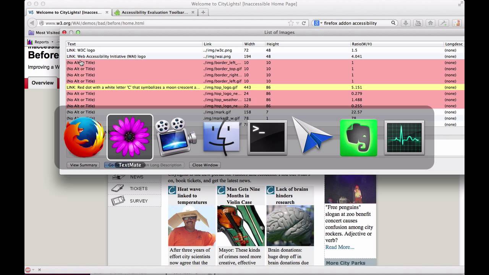
Task: Sort image list by Width column
Action: pyautogui.click(x=254, y=44)
